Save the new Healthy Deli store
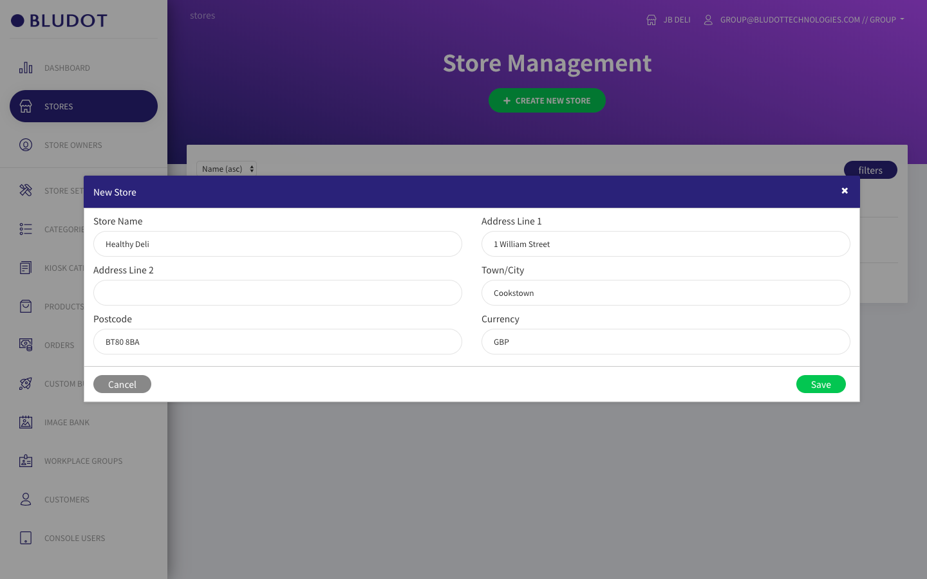Viewport: 927px width, 579px height. (x=821, y=384)
